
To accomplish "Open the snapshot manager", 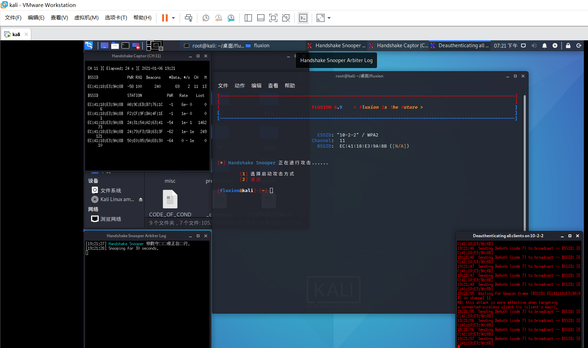I will 231,18.
